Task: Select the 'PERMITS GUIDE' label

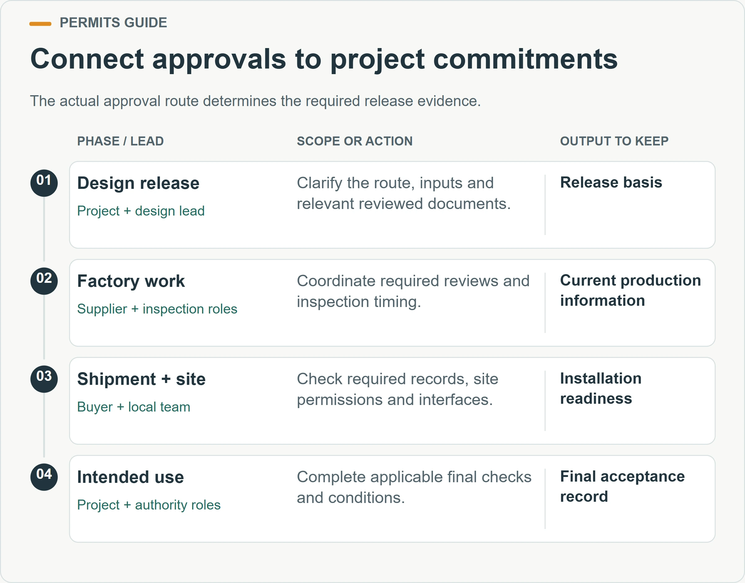Action: pos(113,23)
